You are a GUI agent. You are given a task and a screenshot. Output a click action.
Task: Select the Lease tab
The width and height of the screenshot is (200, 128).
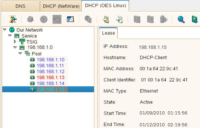click(x=108, y=33)
